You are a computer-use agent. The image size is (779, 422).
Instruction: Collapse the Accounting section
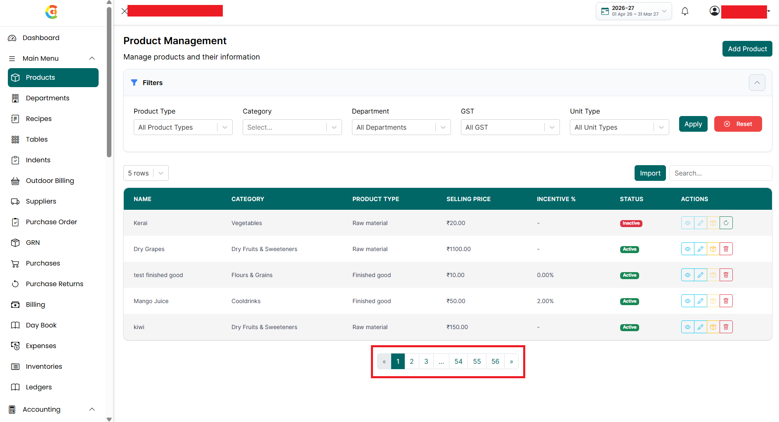[92, 409]
